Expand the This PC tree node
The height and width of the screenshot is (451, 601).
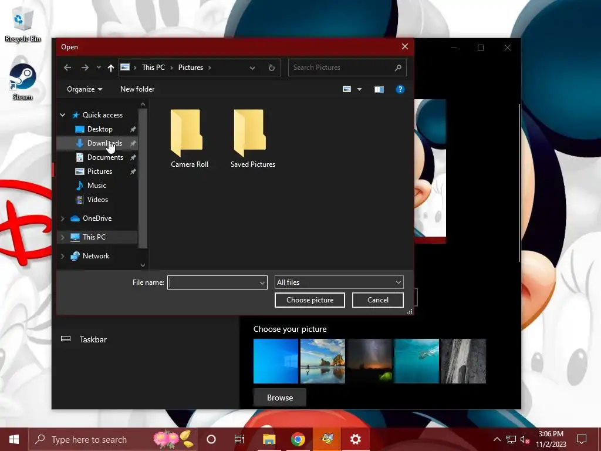[x=62, y=237]
